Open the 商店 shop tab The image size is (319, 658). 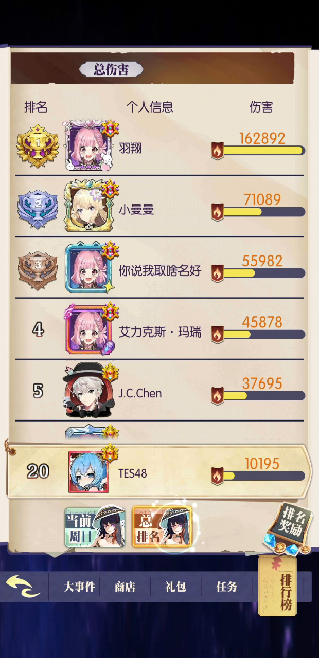pos(125,587)
